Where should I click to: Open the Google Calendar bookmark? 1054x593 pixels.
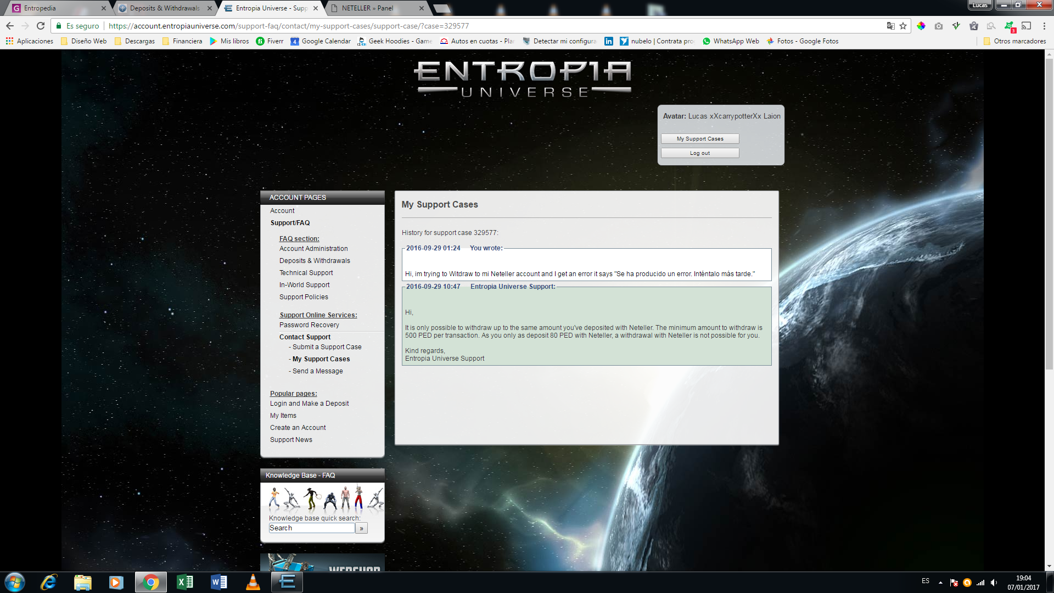pyautogui.click(x=321, y=41)
